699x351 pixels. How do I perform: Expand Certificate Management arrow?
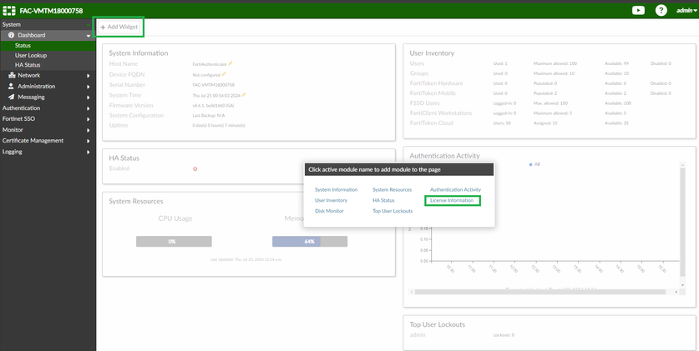[x=89, y=141]
